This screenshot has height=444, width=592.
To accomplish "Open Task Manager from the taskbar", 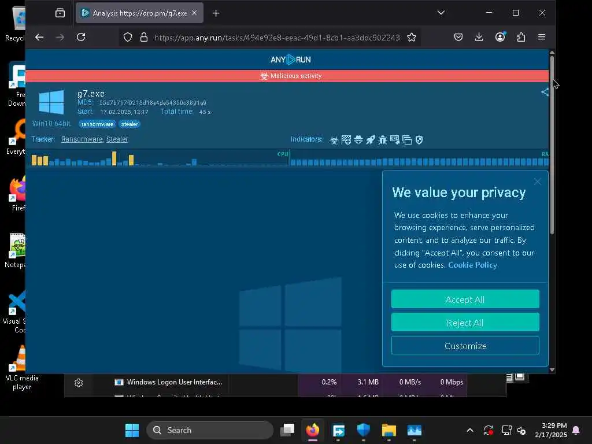I will [414, 430].
